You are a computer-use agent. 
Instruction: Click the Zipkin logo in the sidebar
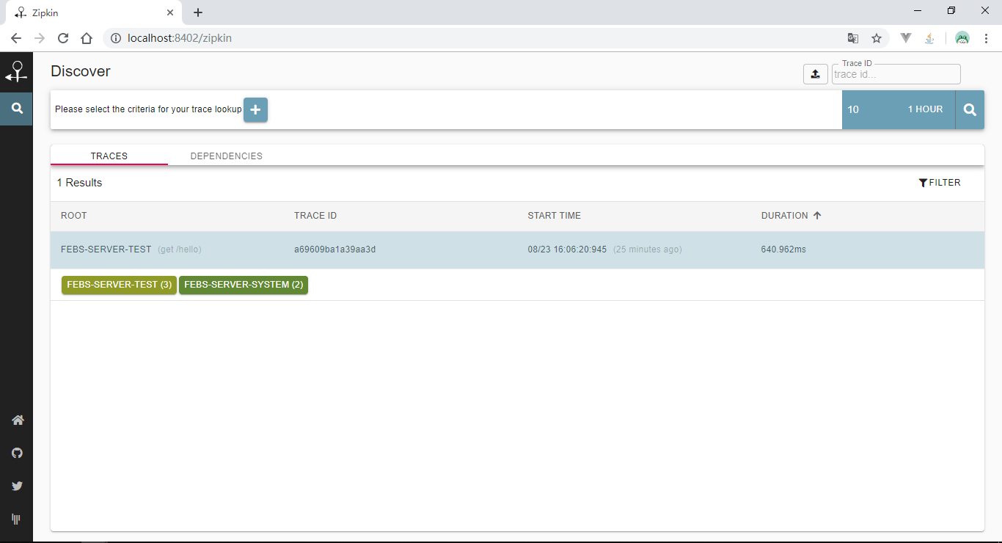click(x=16, y=72)
